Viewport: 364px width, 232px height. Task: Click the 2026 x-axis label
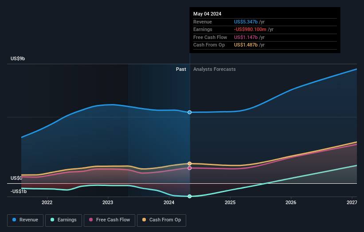[291, 202]
